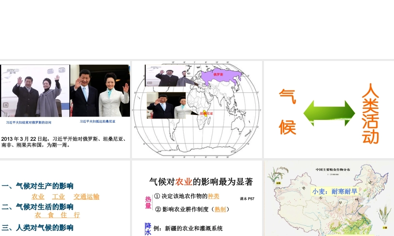
Task: Select the caption 习近平夫妇结束对俄罗斯的访问
Action: click(x=29, y=122)
